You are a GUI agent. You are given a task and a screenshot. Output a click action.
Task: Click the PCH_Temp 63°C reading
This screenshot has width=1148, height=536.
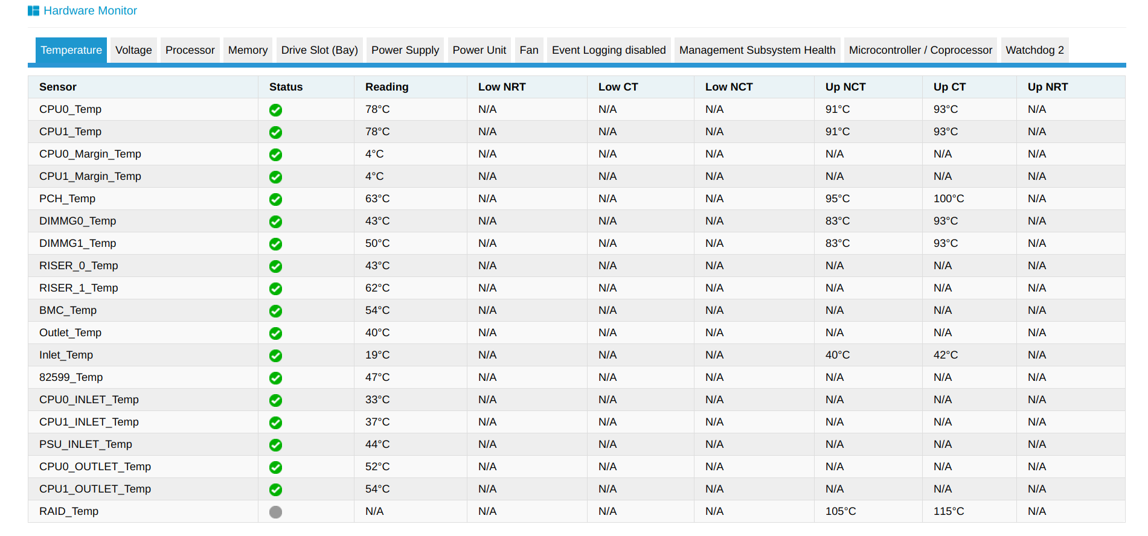[377, 199]
